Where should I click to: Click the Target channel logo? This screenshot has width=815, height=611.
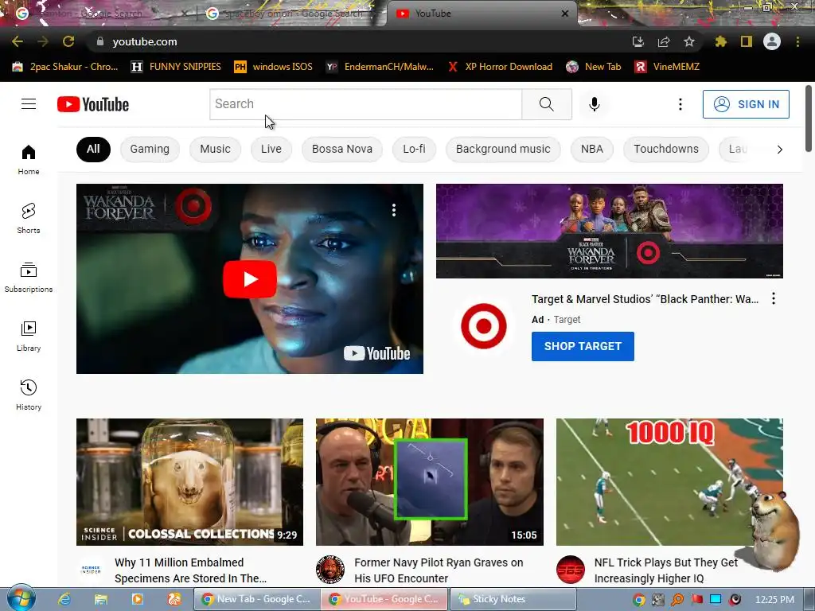484,325
